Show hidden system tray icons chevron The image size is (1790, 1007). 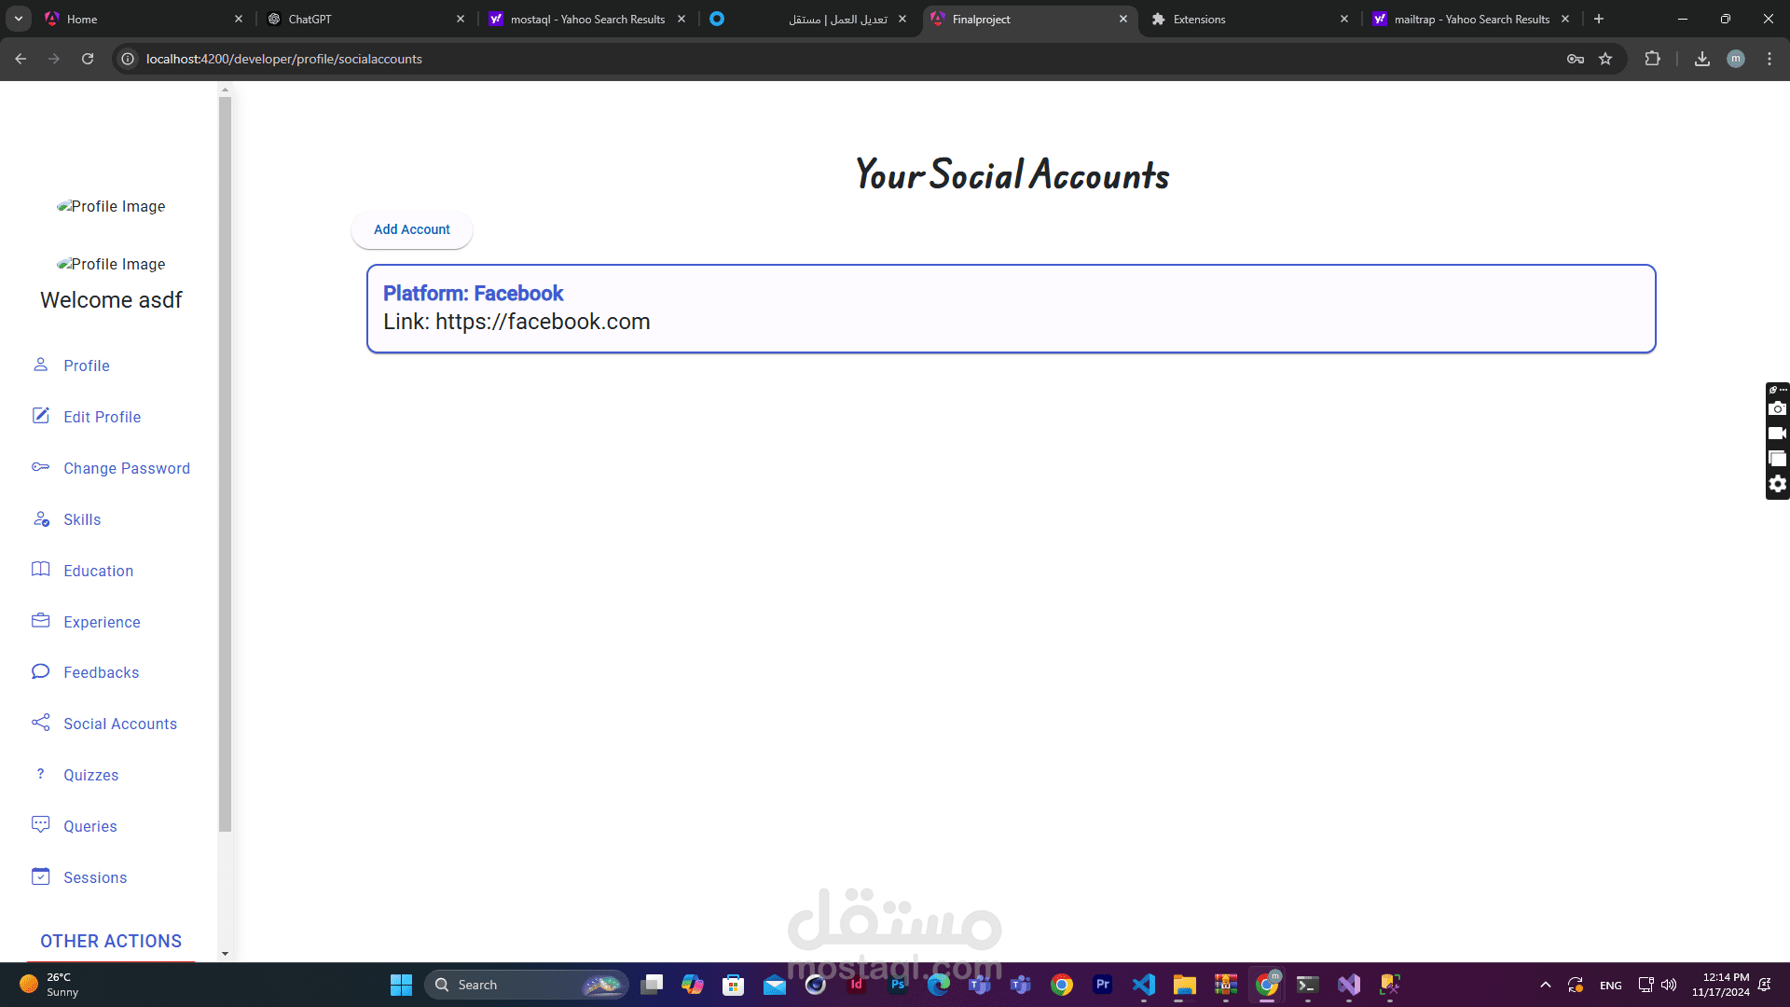click(x=1545, y=985)
